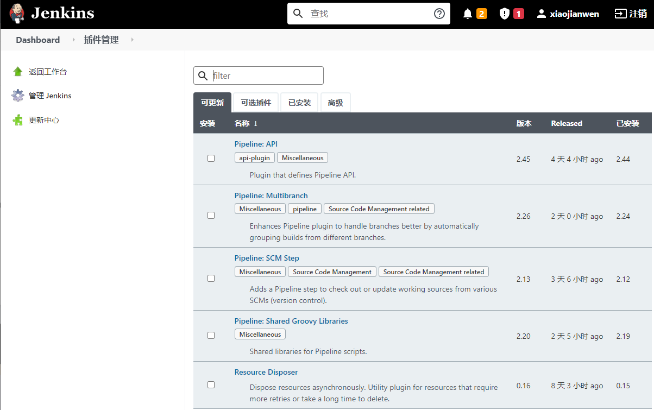Focus the plugin filter input field
The image size is (654, 410).
tap(259, 75)
